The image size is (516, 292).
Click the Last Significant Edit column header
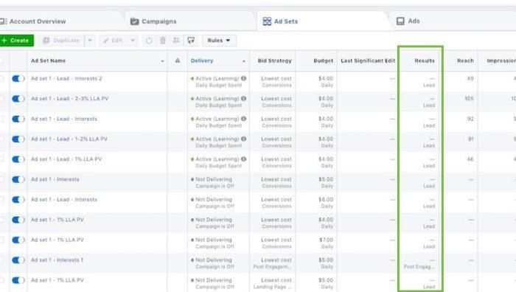[x=368, y=60]
